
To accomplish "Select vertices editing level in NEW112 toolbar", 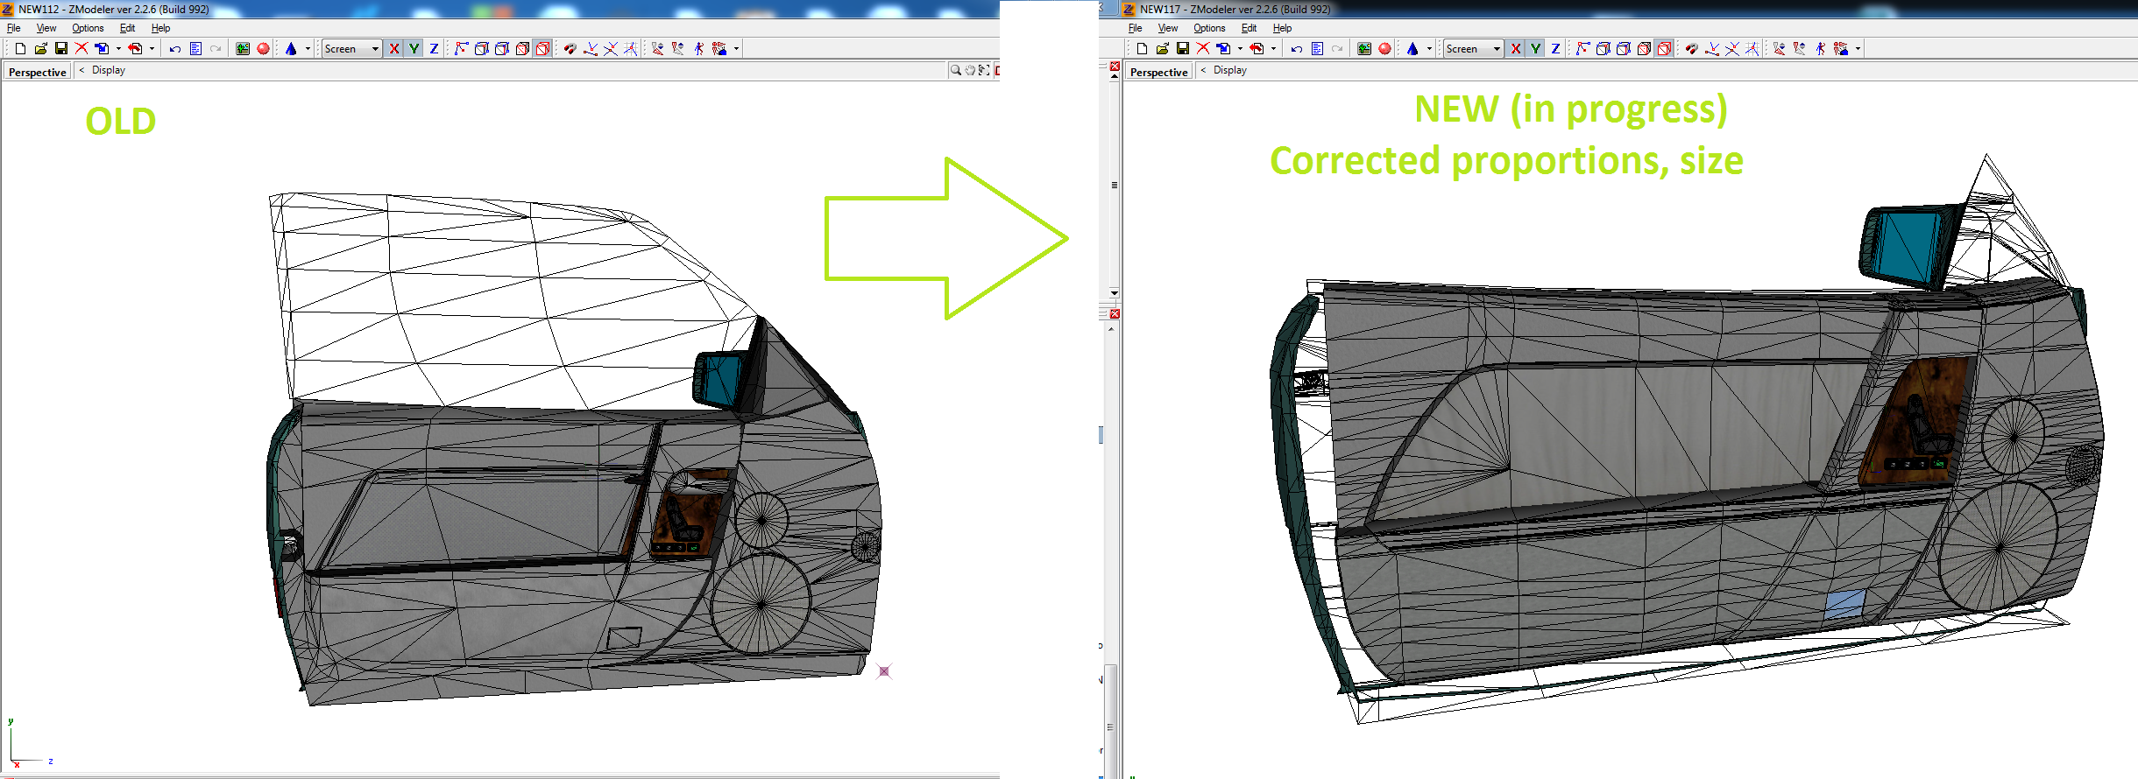I will [x=462, y=49].
